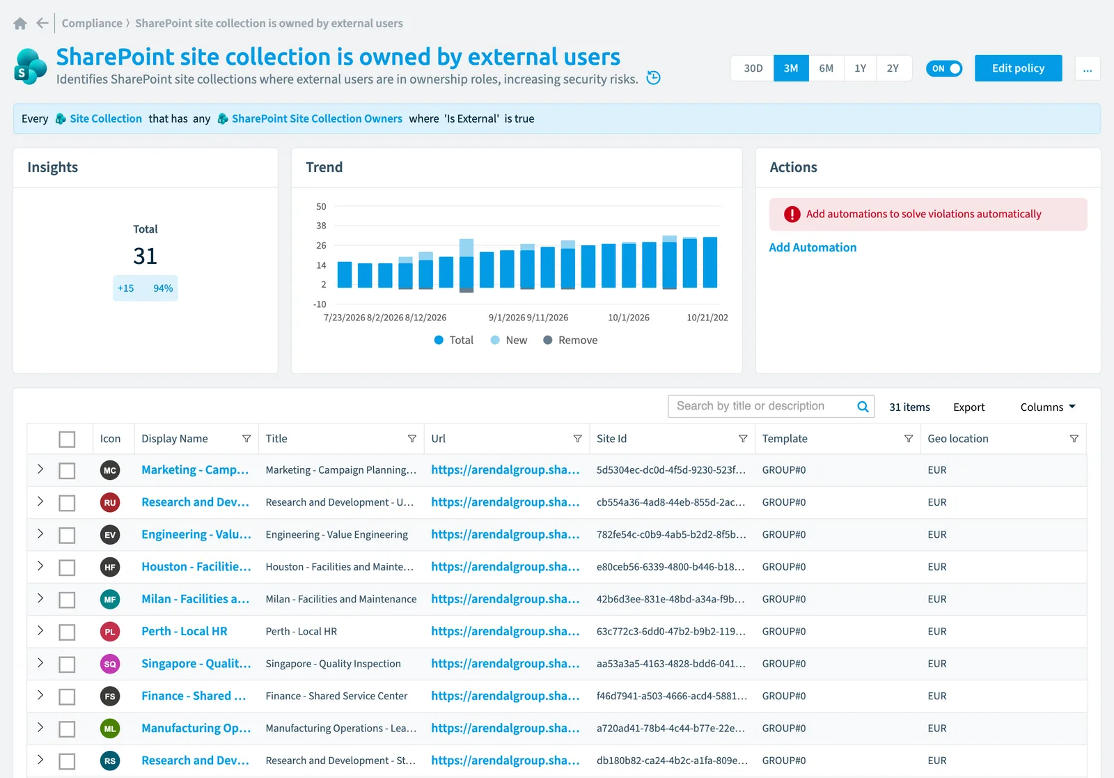1114x778 pixels.
Task: Toggle the Total legend color dot
Action: pos(439,340)
